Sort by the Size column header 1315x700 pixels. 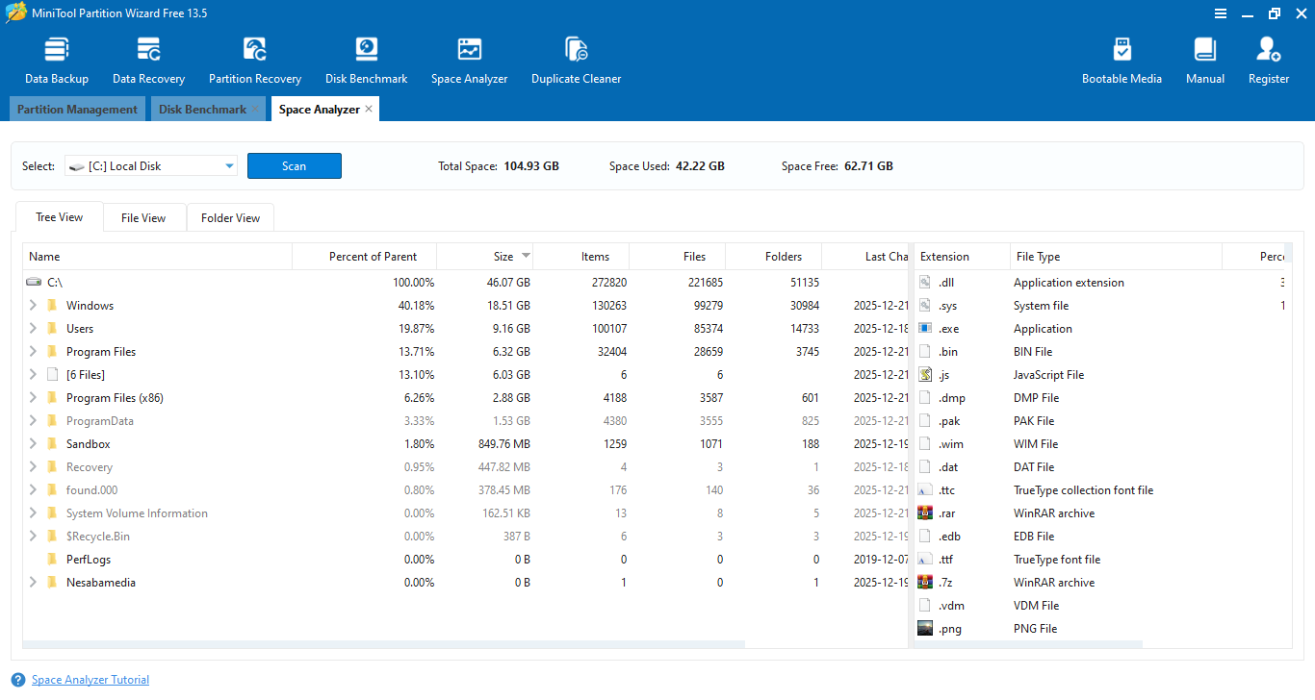click(x=503, y=257)
